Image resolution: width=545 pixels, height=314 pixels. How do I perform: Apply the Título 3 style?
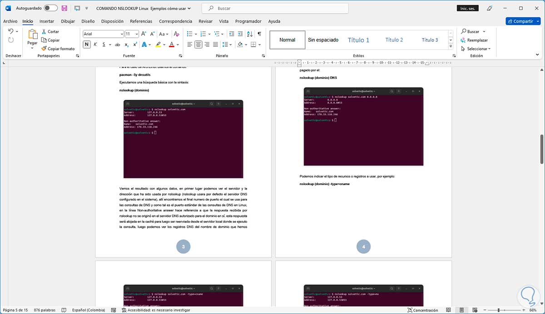pyautogui.click(x=430, y=40)
